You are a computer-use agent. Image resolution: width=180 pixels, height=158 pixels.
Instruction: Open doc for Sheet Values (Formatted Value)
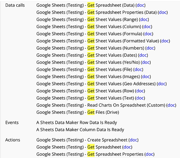click(165, 41)
